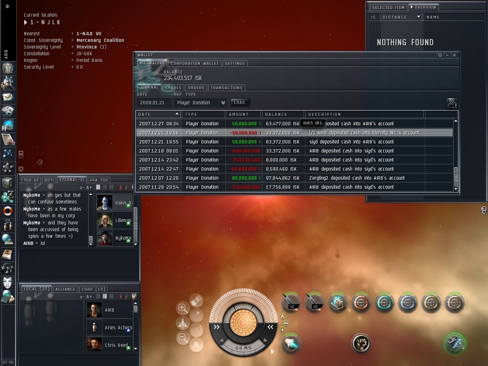
Task: Click the wallet journal export arrow icon
Action: (452, 102)
